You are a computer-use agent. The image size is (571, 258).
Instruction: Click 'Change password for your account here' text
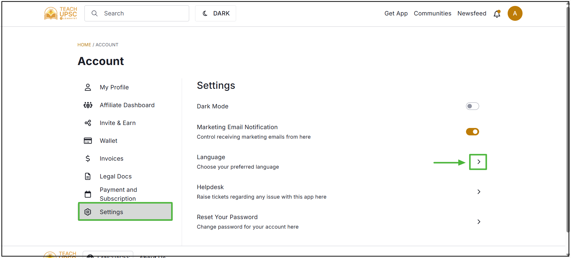click(x=248, y=227)
